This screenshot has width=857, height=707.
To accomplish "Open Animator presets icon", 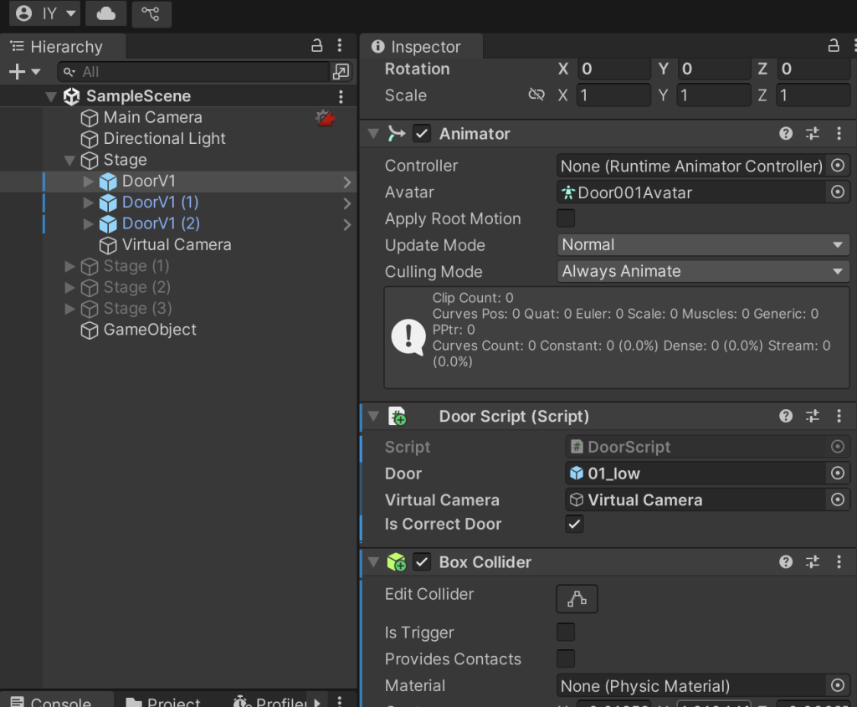I will [813, 133].
